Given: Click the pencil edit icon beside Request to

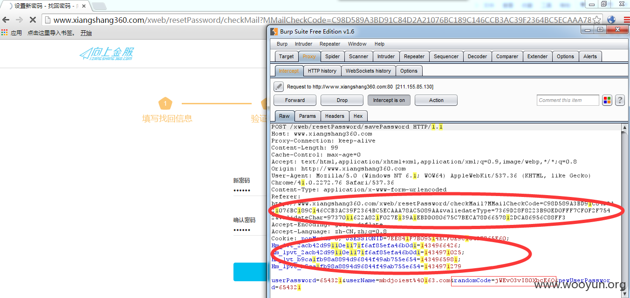Looking at the screenshot, I should point(279,87).
